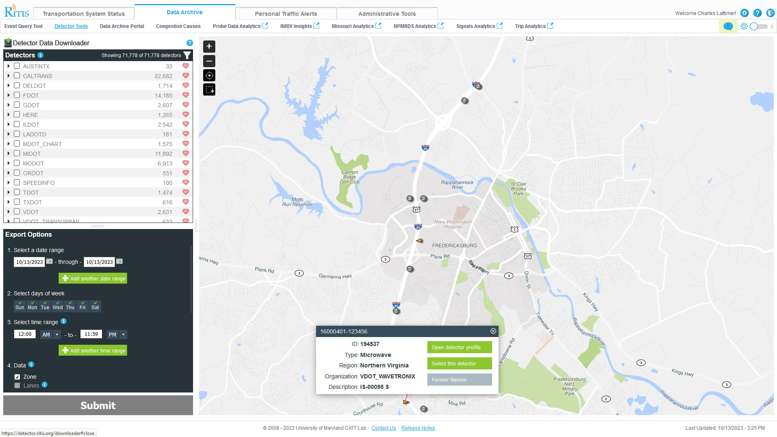Click the health status heart icon for CALTRANS
The height and width of the screenshot is (437, 777).
tap(185, 75)
